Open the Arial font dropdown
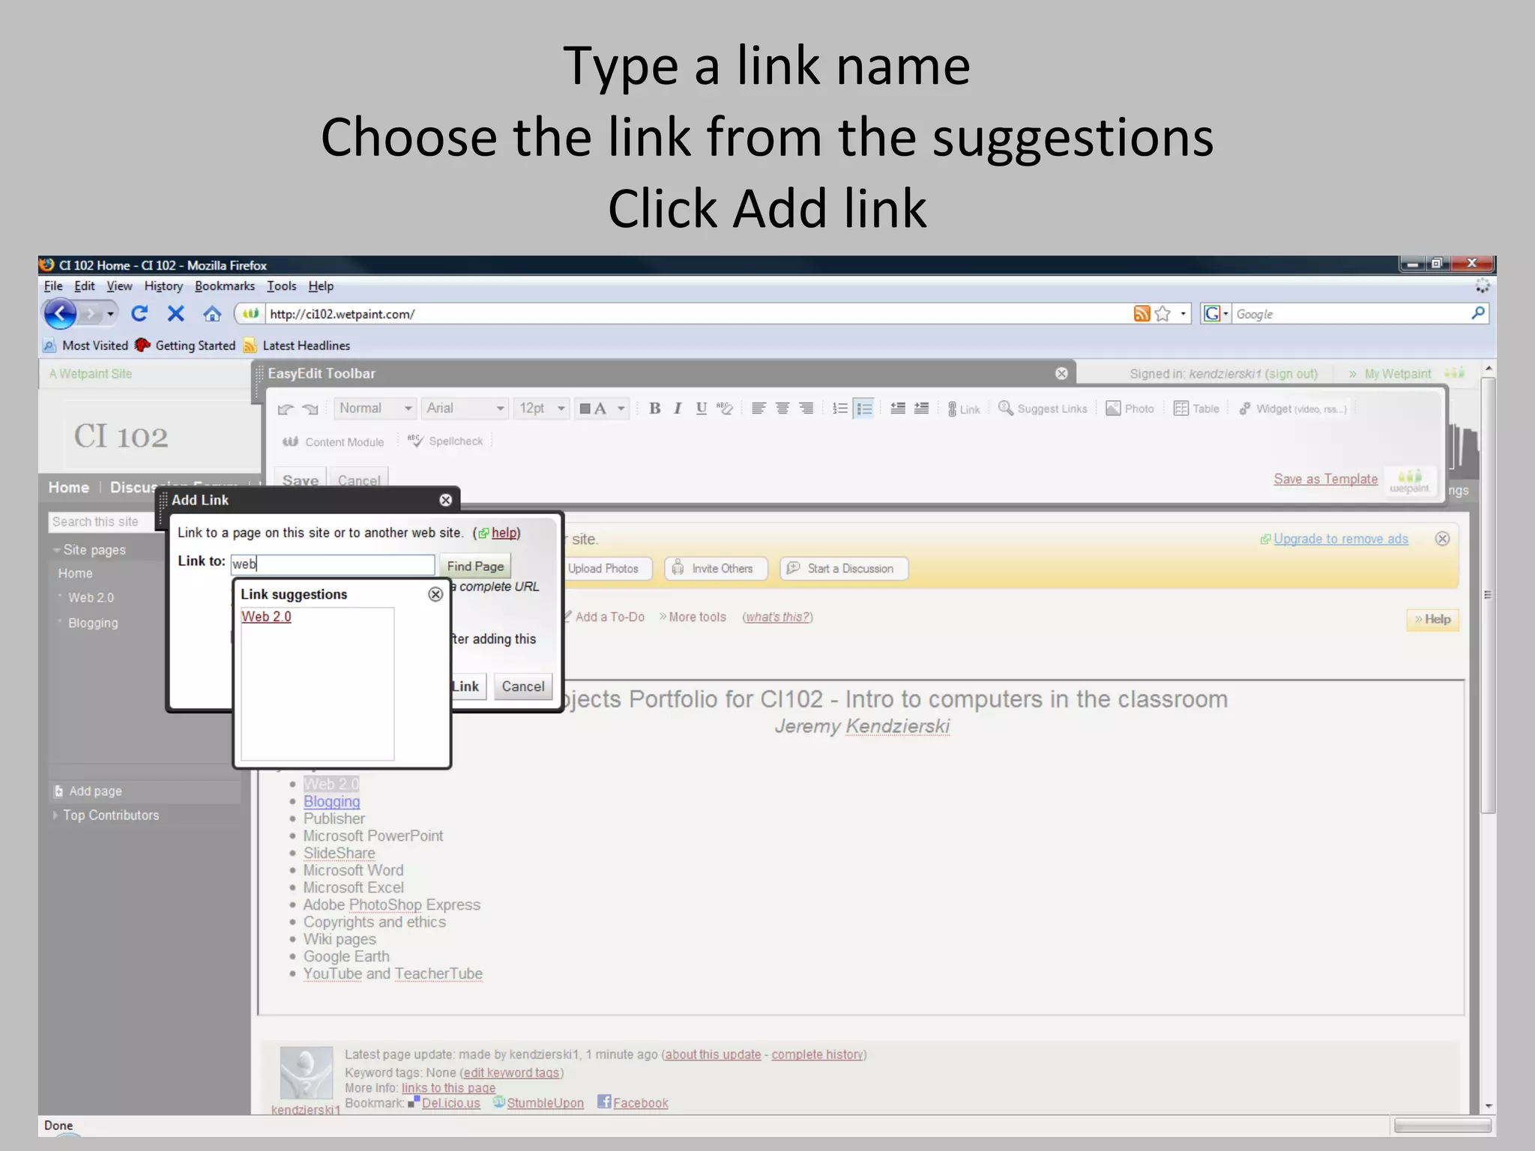This screenshot has width=1535, height=1151. point(465,408)
